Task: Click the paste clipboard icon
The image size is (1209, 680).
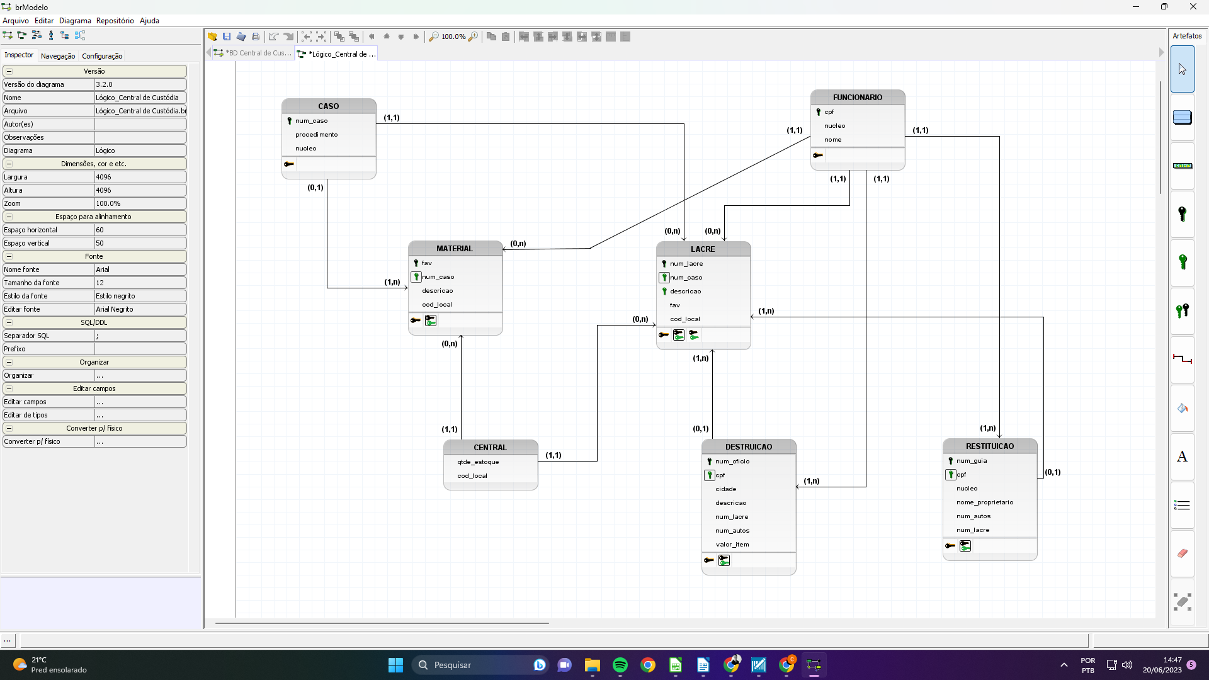Action: (506, 37)
